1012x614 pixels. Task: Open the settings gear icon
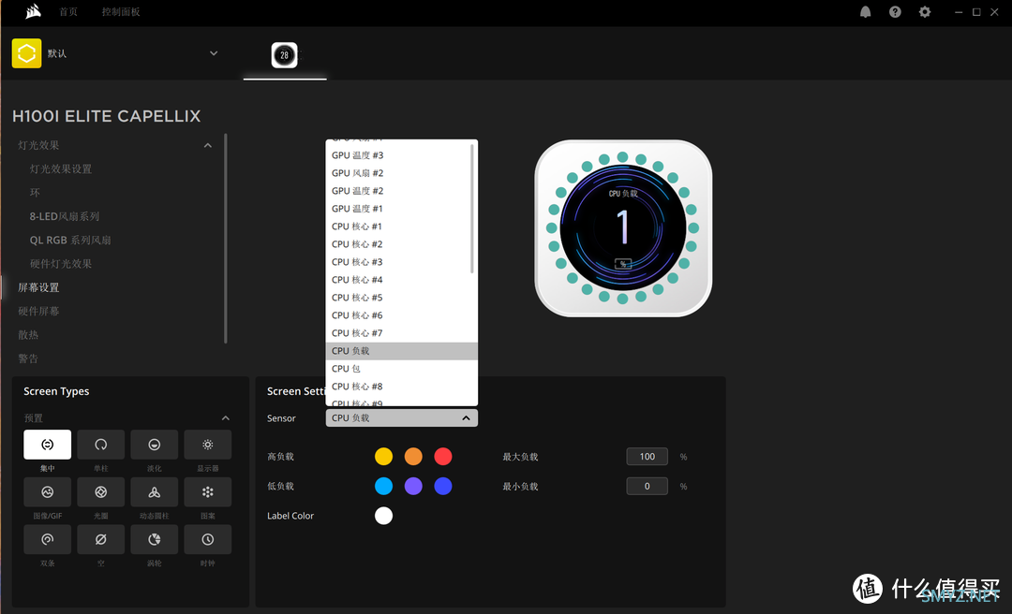coord(925,11)
